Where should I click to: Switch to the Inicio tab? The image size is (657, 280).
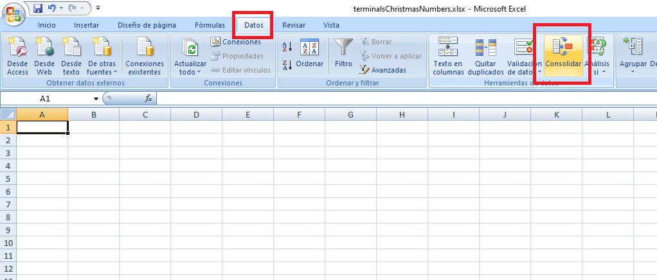coord(46,25)
